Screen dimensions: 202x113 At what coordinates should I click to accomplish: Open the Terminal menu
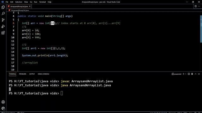pyautogui.click(x=42, y=2)
